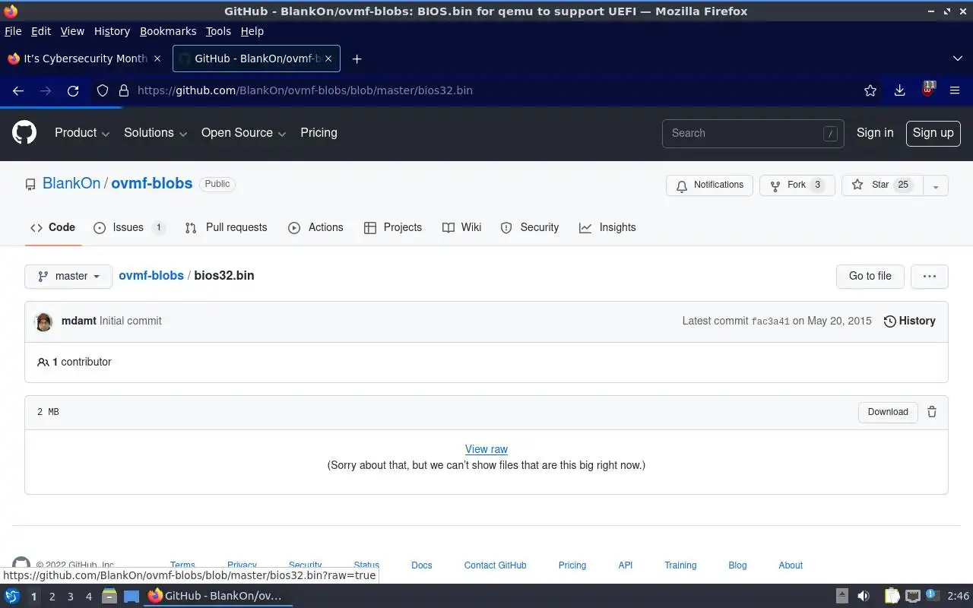Click the update notification icon in the tray

coord(932,595)
